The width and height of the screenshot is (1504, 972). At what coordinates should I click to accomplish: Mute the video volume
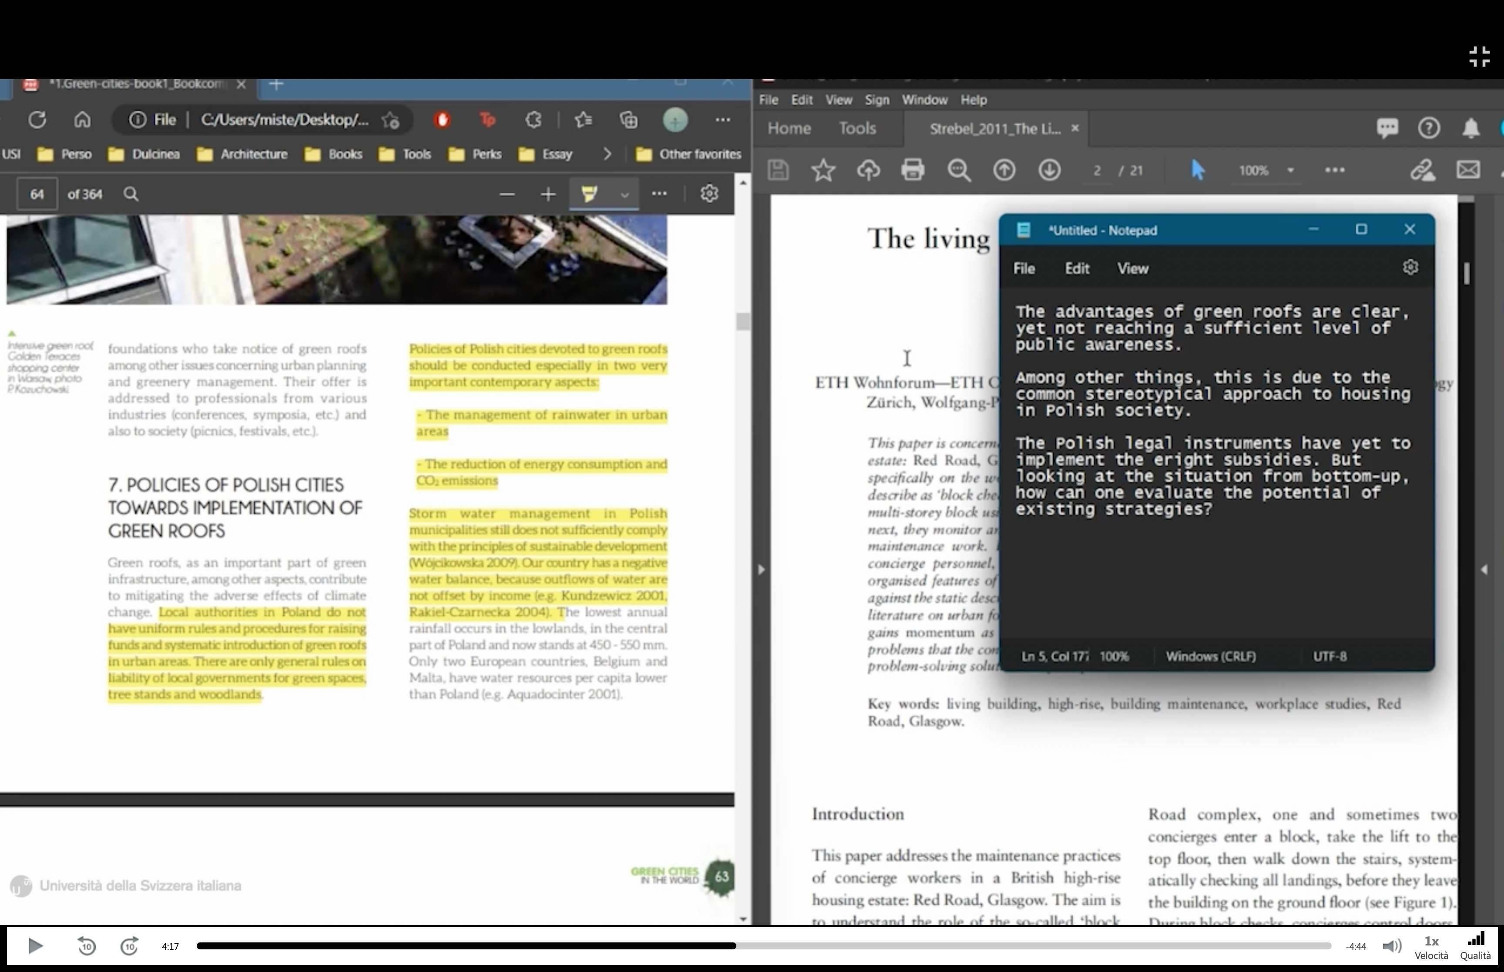(x=1391, y=945)
